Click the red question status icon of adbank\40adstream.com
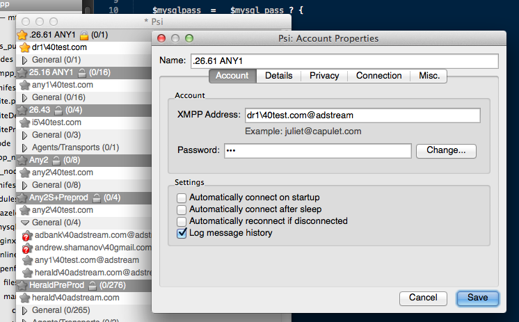The height and width of the screenshot is (322, 519). tap(27, 235)
